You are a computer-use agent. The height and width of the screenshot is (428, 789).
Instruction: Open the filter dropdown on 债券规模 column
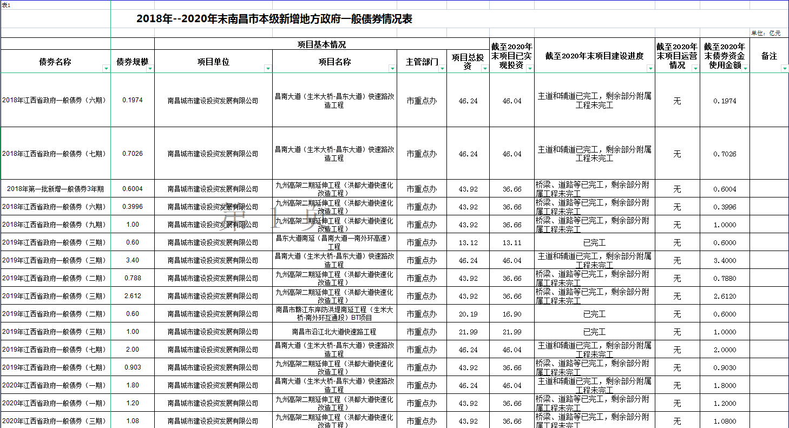(x=150, y=69)
